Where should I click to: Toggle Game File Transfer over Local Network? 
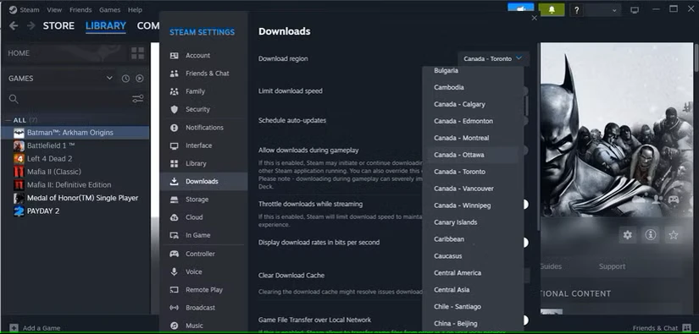[x=525, y=320]
